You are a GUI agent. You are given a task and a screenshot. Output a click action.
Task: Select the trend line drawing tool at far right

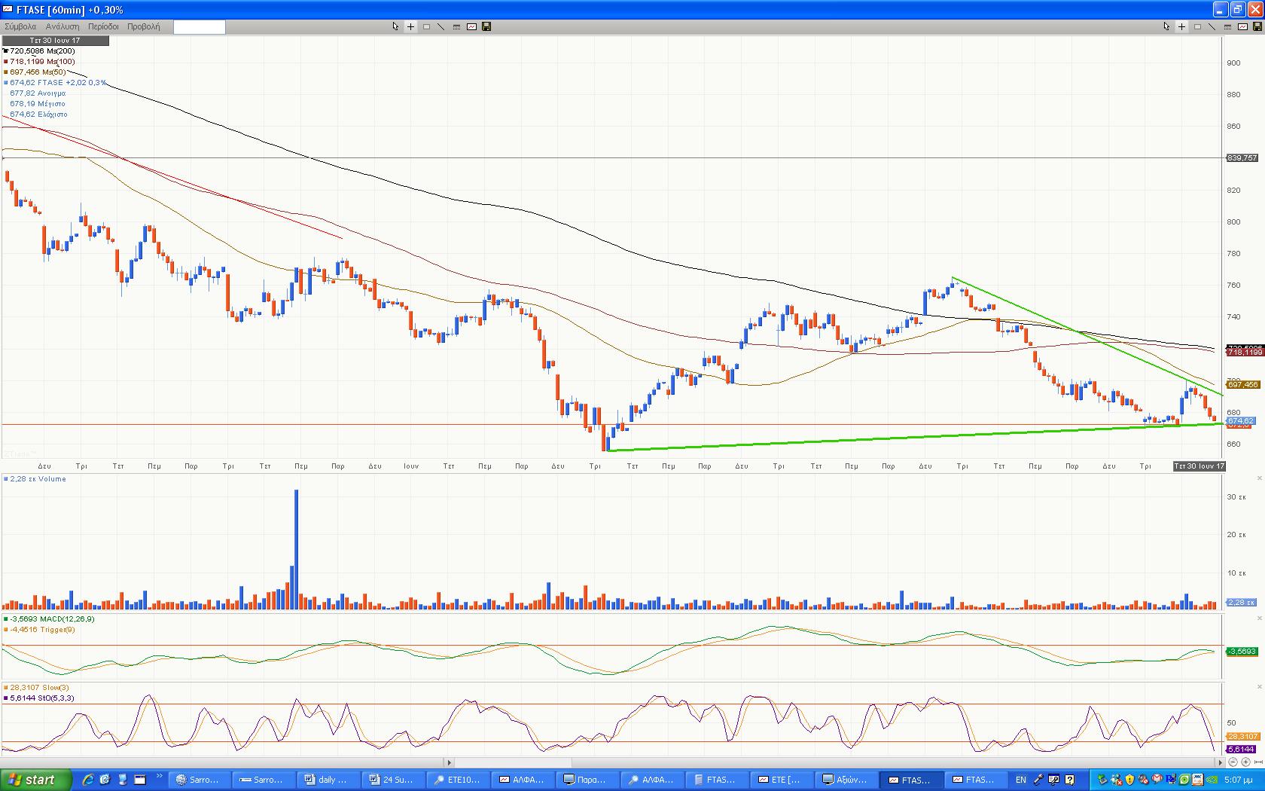pos(1212,26)
